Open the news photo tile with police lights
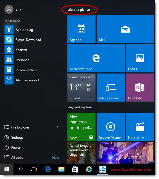159x179 pixels. coord(125,153)
